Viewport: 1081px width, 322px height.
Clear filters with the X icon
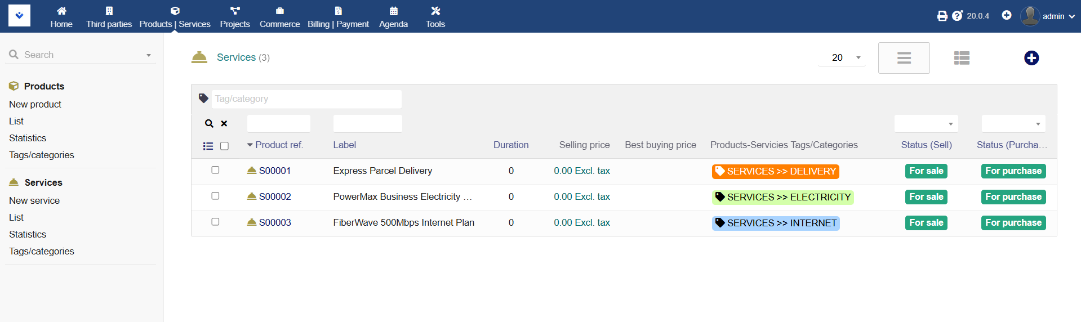tap(224, 124)
